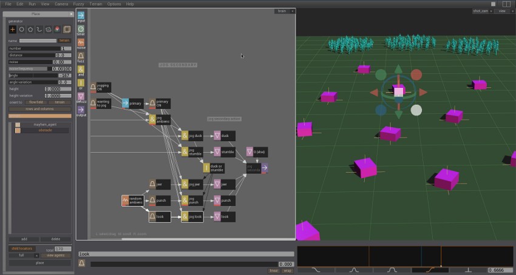
Task: Open the shot_cam camera dropdown
Action: point(483,11)
